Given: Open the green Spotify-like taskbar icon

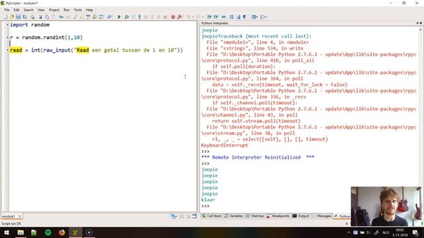Looking at the screenshot, I should [48, 232].
